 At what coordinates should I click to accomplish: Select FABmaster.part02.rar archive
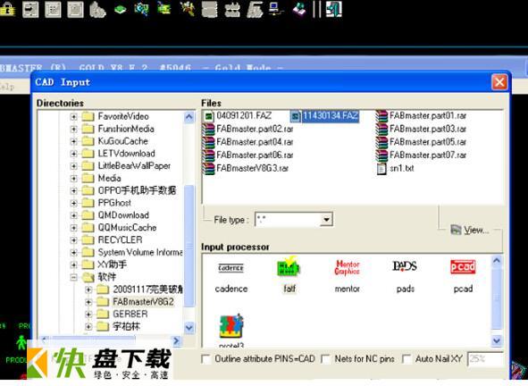point(248,129)
